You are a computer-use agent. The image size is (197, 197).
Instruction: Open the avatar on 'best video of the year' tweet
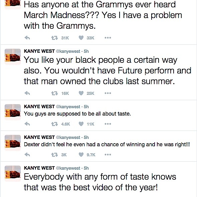coord(13,174)
